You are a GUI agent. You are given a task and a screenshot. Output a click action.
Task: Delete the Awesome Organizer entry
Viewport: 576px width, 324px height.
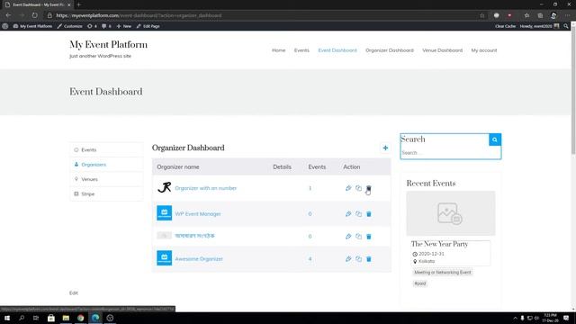(x=369, y=259)
